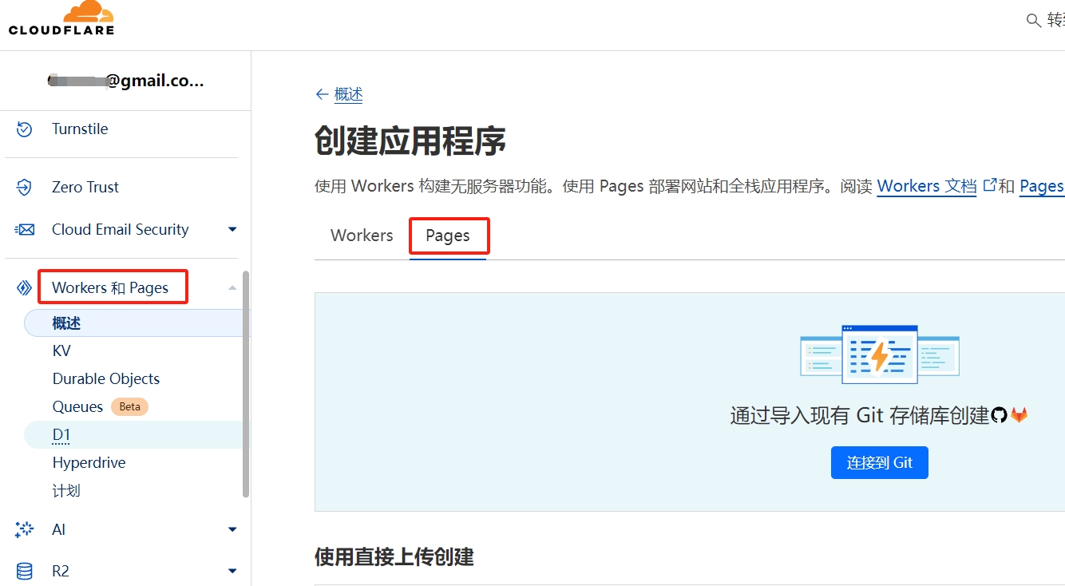Expand the AI section dropdown arrow
The image size is (1065, 586).
pos(232,529)
